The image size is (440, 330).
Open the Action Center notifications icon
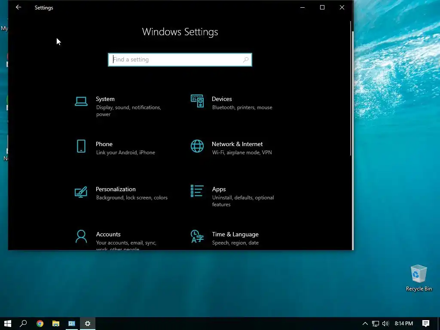click(426, 324)
